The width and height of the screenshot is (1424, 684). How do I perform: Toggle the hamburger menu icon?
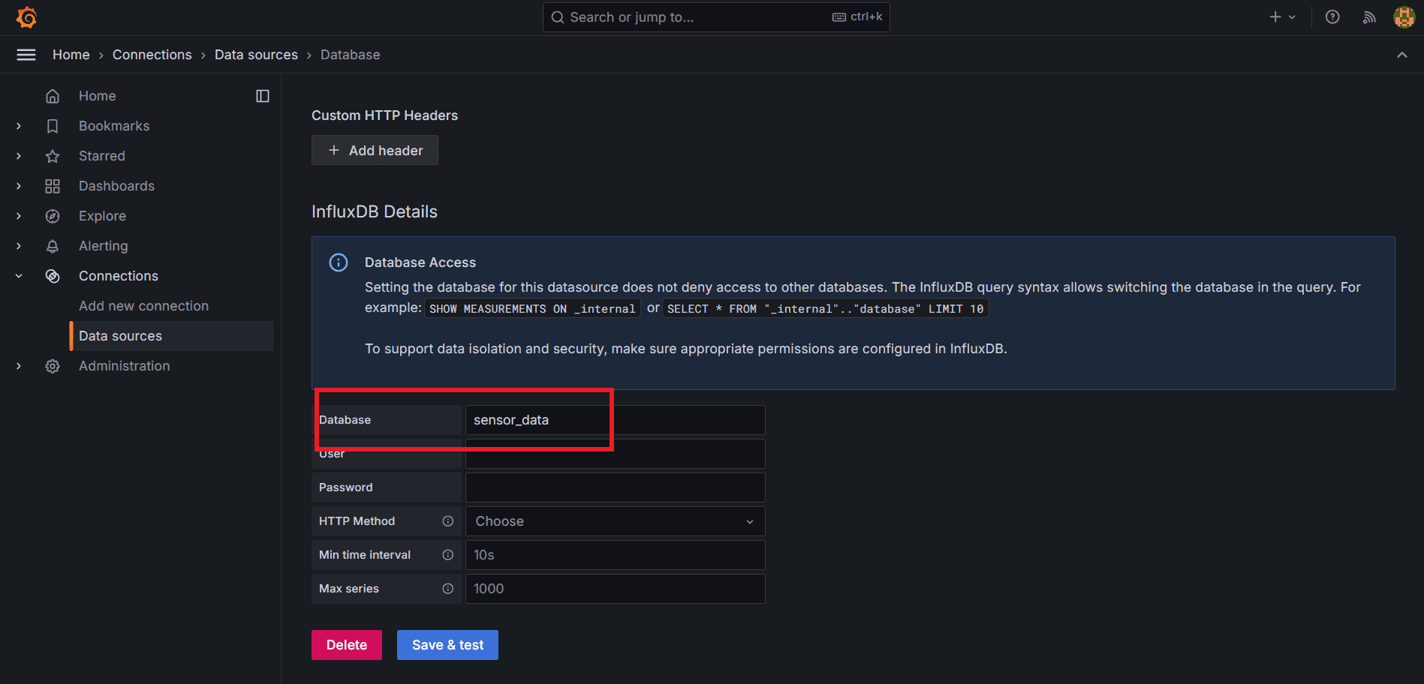click(26, 55)
